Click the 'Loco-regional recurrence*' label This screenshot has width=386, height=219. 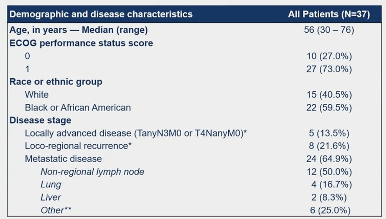tap(78, 146)
